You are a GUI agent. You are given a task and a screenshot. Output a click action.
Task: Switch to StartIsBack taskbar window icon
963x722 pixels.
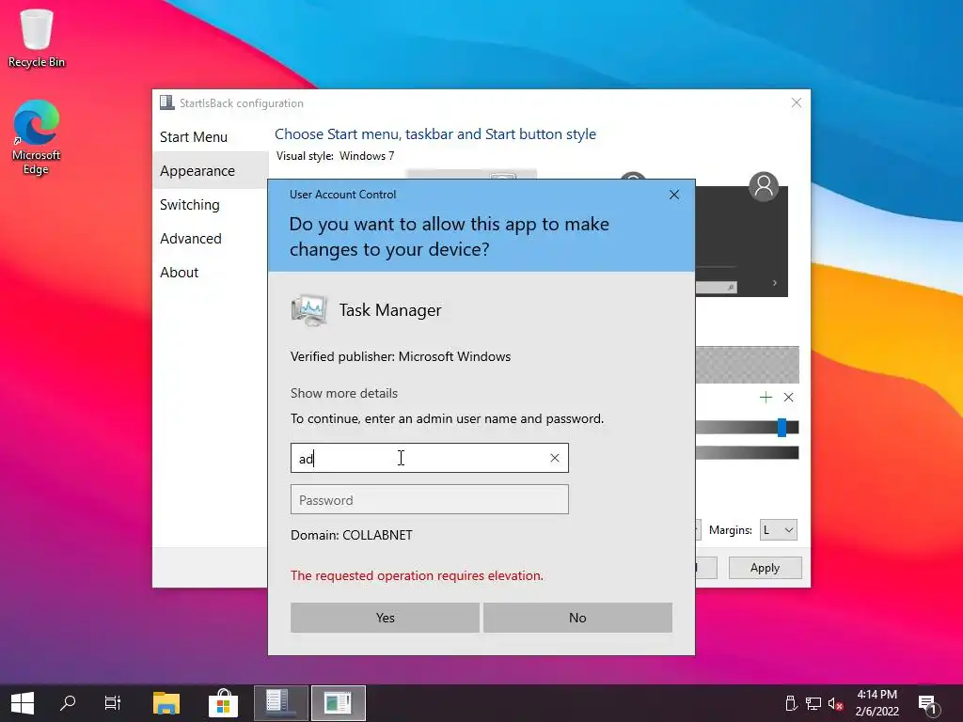click(280, 703)
